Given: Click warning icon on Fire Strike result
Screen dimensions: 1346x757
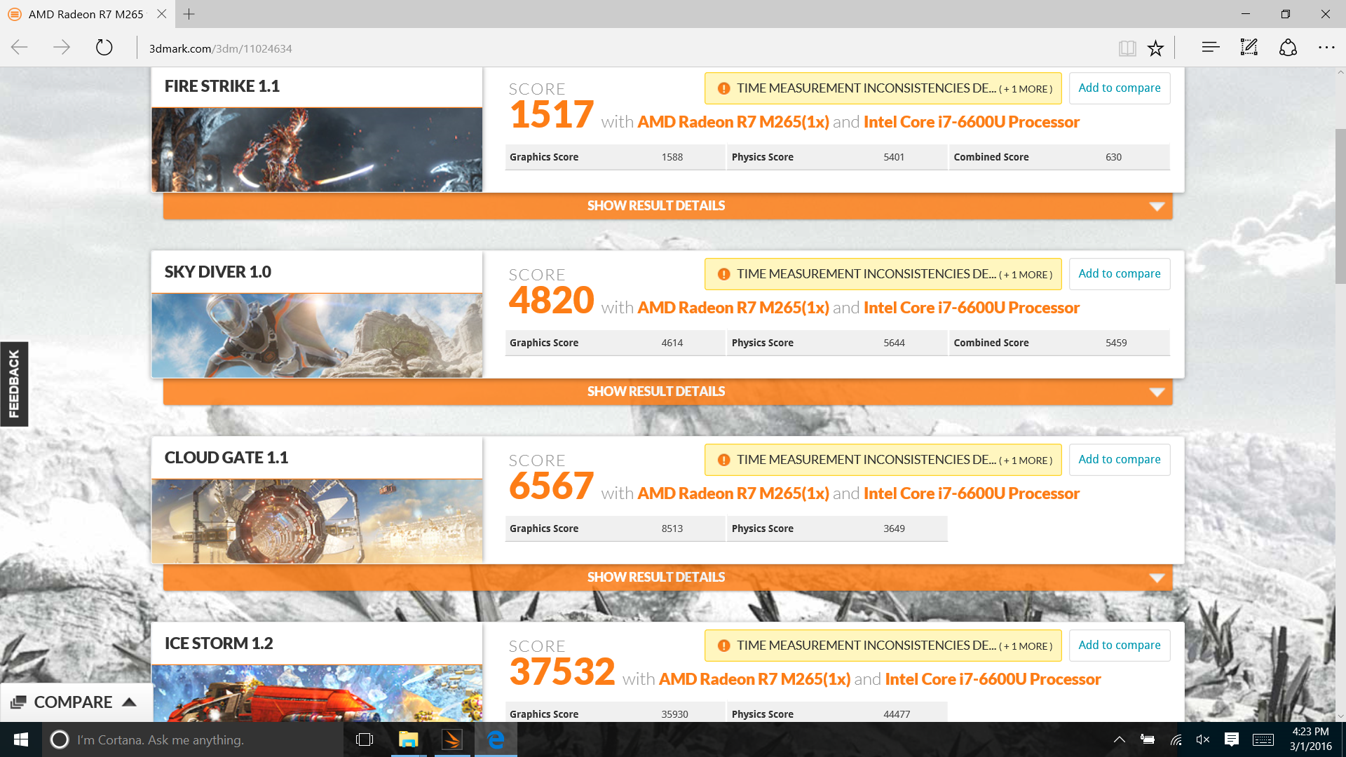Looking at the screenshot, I should point(723,88).
